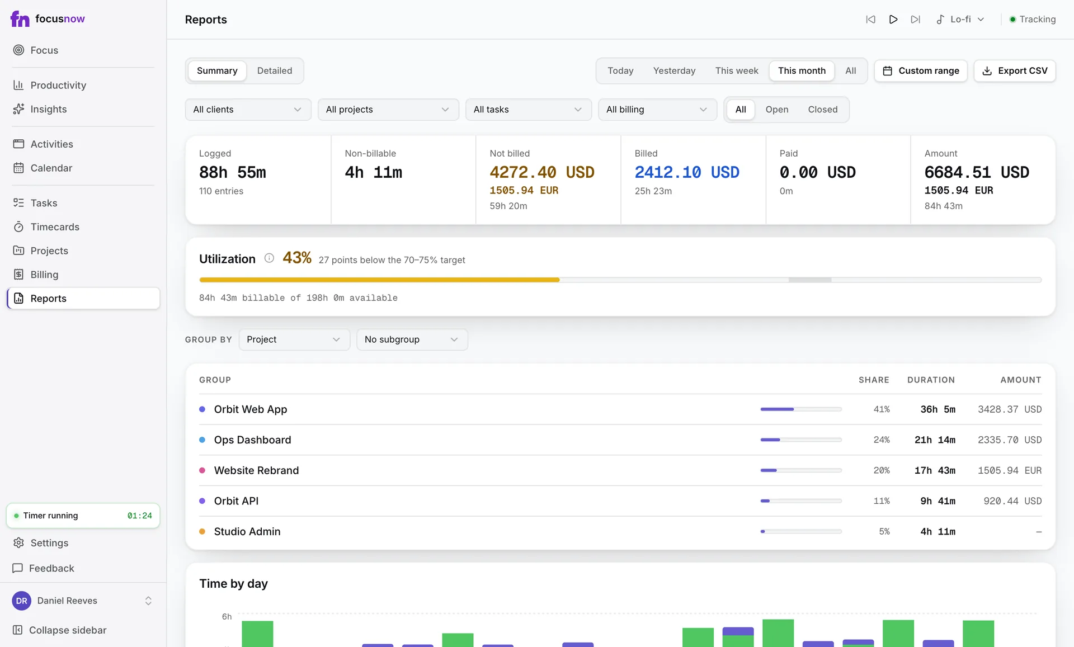Open Lo-fi music selection dropdown

(x=960, y=20)
